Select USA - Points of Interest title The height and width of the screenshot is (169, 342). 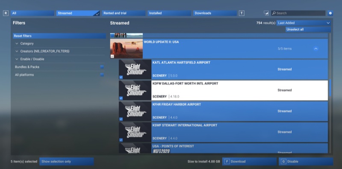(x=173, y=146)
